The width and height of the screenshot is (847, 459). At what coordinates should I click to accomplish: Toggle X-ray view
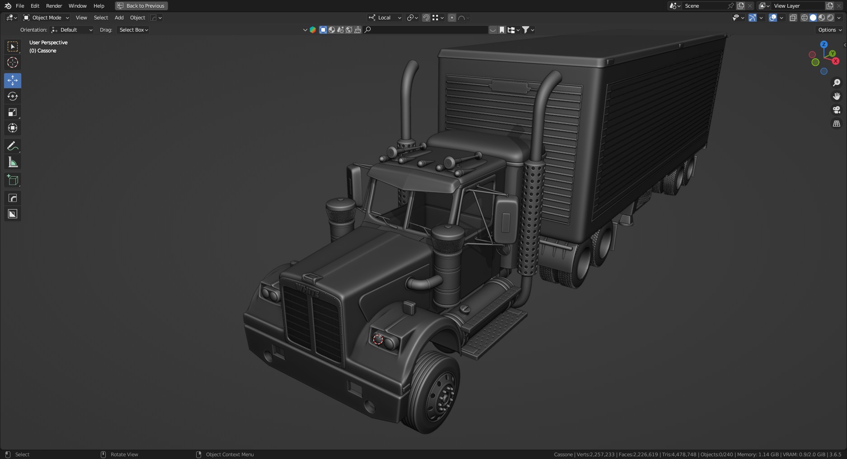pyautogui.click(x=793, y=18)
